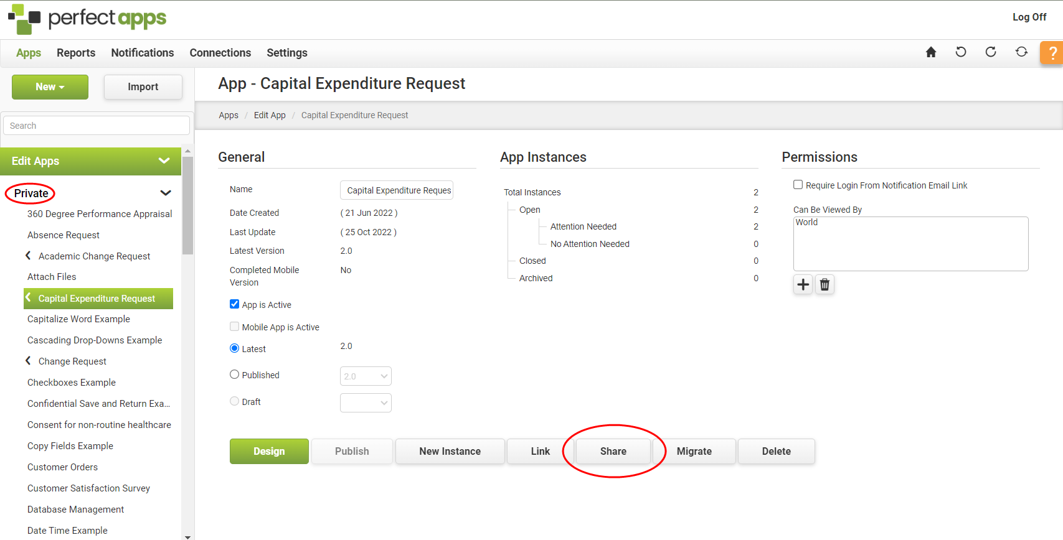Add a viewer with the plus icon

click(x=803, y=284)
